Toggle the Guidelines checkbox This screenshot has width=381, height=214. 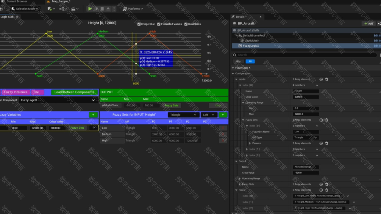click(186, 24)
